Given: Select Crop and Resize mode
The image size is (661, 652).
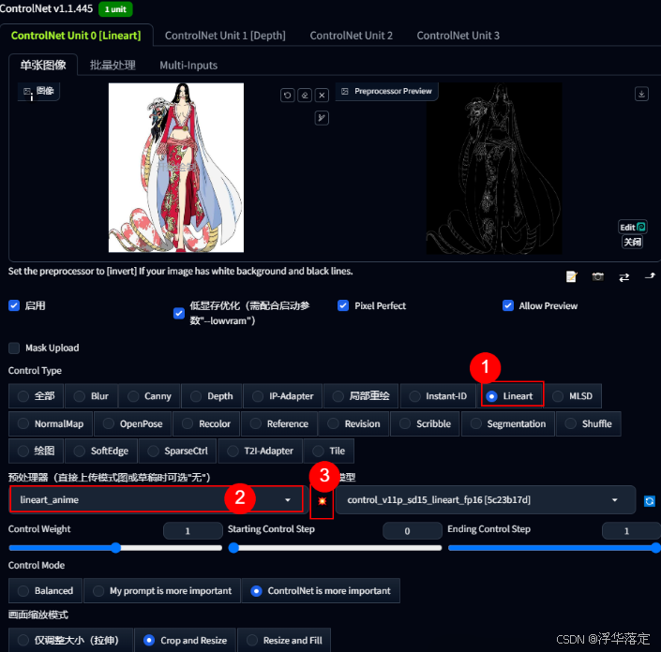Looking at the screenshot, I should click(x=185, y=640).
